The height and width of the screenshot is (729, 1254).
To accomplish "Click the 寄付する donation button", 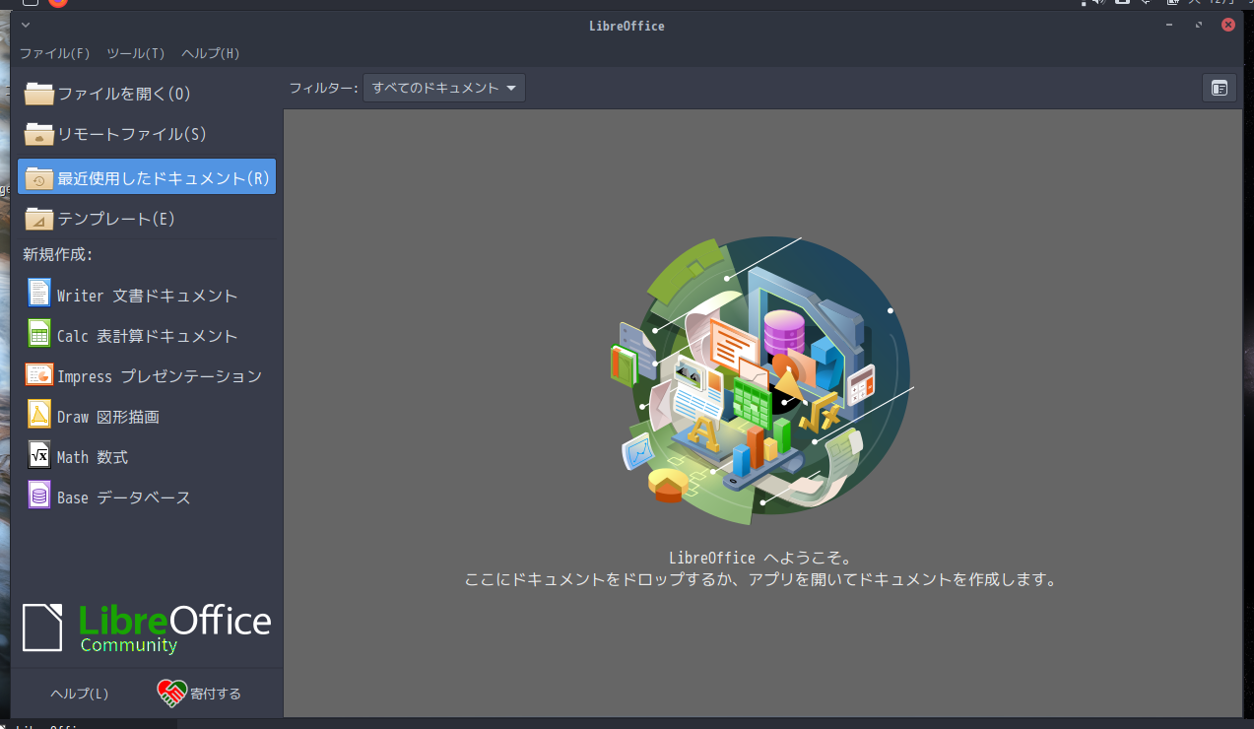I will (x=200, y=693).
